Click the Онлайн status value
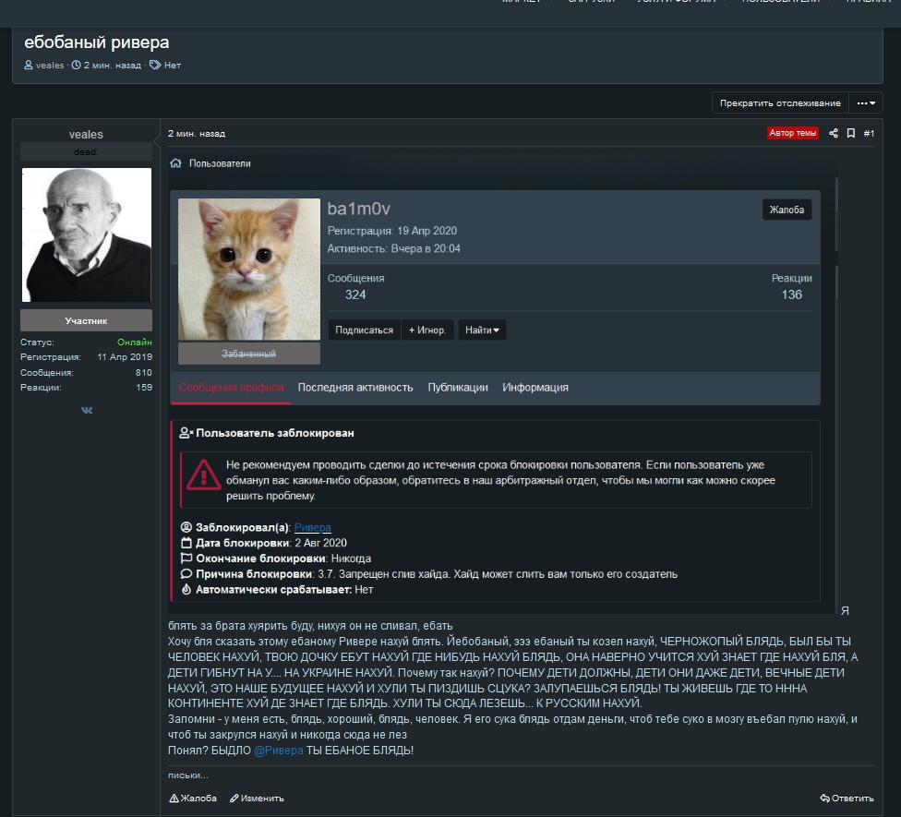Image resolution: width=901 pixels, height=817 pixels. [135, 342]
